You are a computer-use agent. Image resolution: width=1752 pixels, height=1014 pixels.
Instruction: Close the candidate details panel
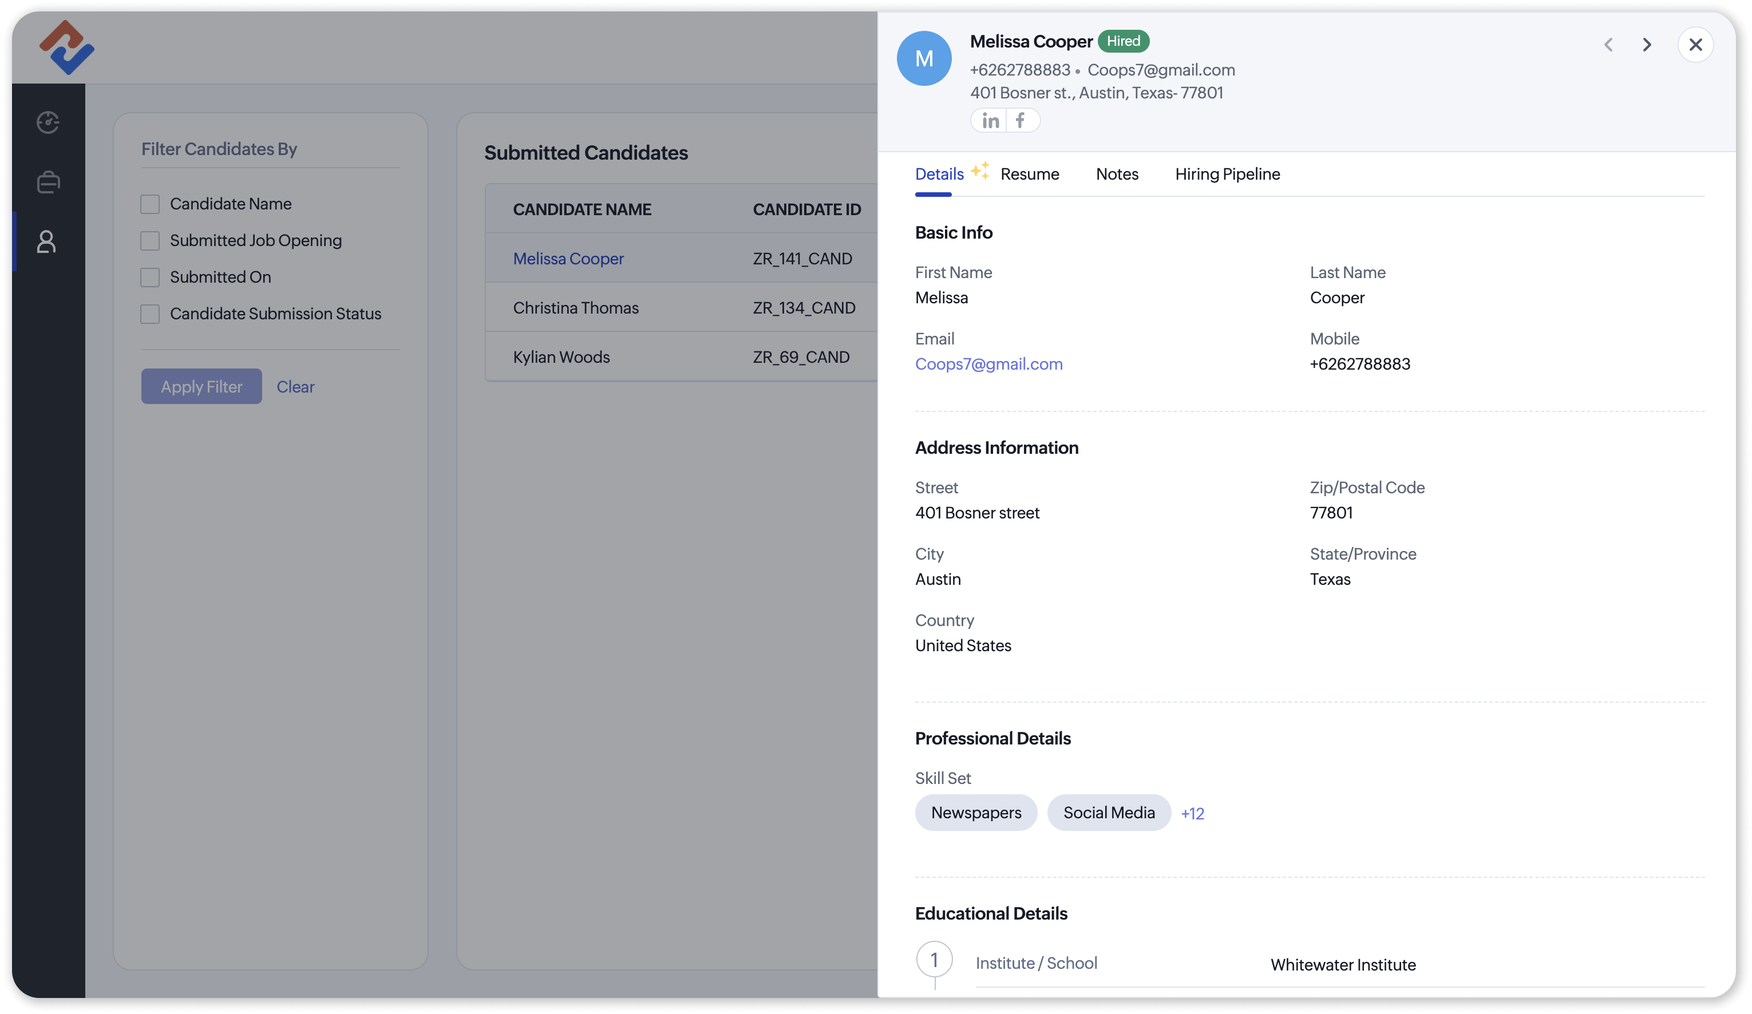click(1695, 45)
